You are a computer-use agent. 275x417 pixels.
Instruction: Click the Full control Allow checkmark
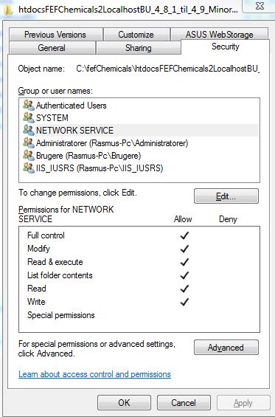pos(184,235)
